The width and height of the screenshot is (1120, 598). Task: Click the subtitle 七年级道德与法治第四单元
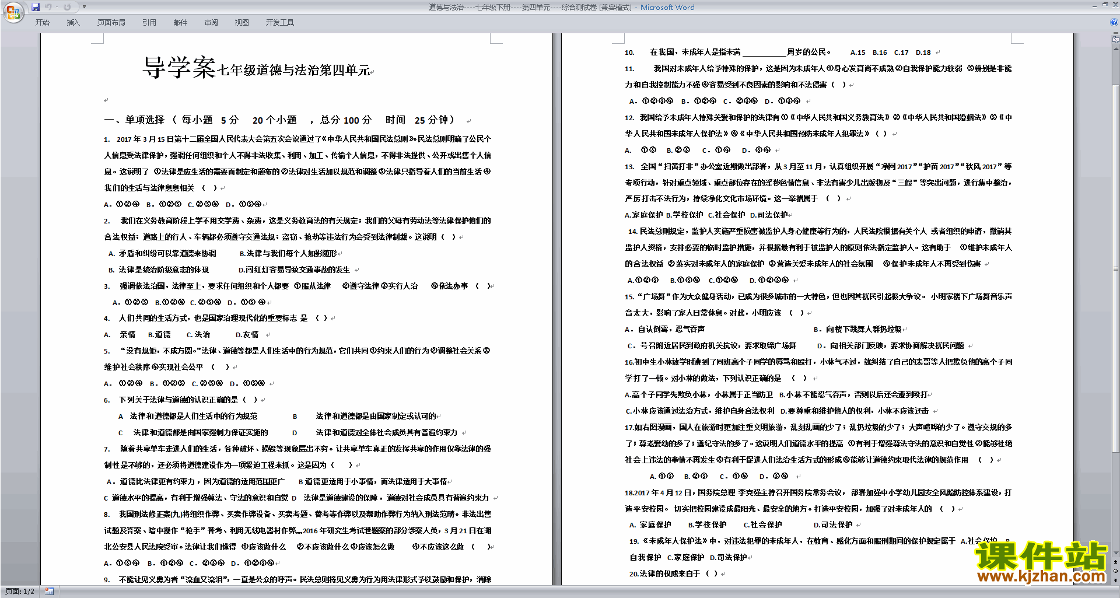tap(293, 71)
